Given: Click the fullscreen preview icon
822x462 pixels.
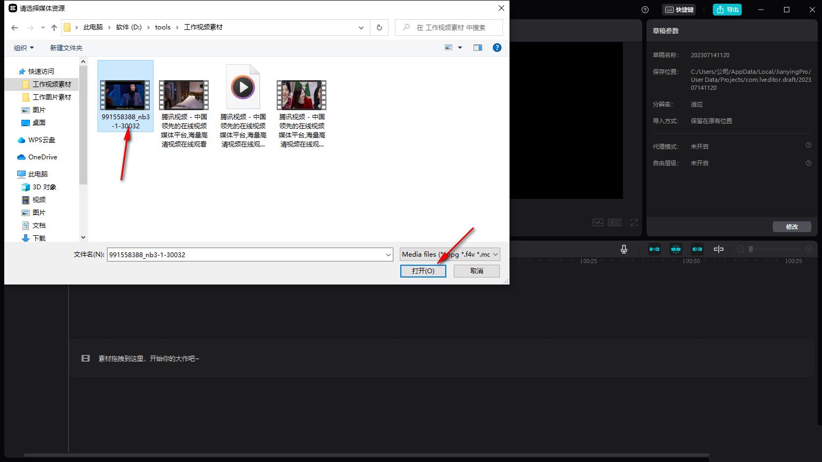Looking at the screenshot, I should (634, 222).
